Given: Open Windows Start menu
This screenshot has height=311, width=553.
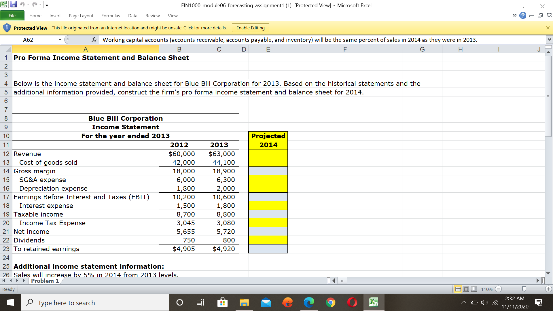Looking at the screenshot, I should (10, 302).
